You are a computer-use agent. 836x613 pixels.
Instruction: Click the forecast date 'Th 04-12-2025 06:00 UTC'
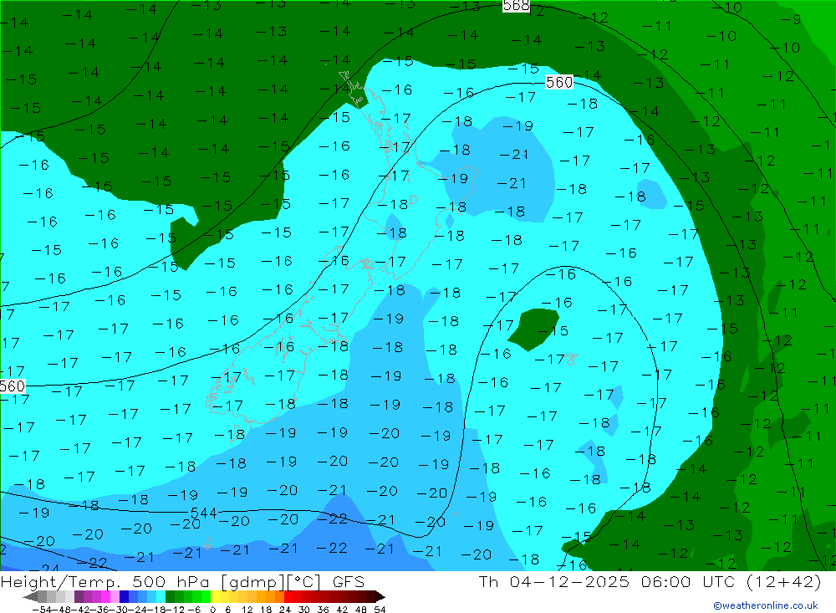607,581
